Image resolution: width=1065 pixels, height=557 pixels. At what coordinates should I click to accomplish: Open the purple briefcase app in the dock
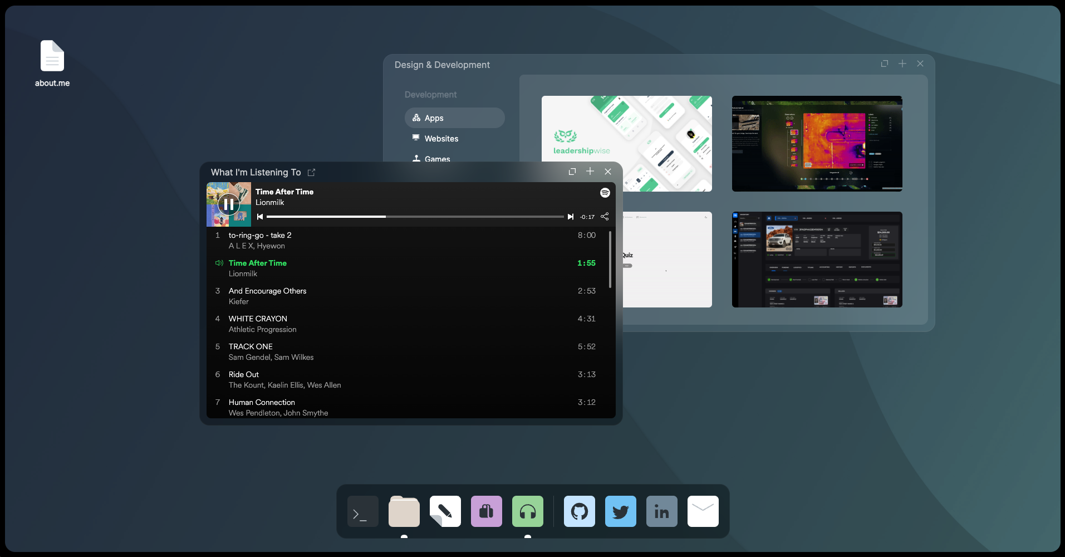point(485,511)
